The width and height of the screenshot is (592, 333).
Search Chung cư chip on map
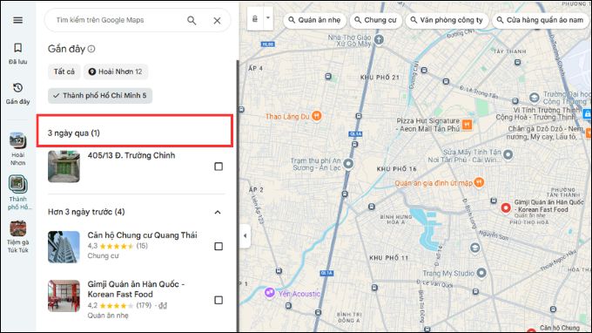point(375,20)
